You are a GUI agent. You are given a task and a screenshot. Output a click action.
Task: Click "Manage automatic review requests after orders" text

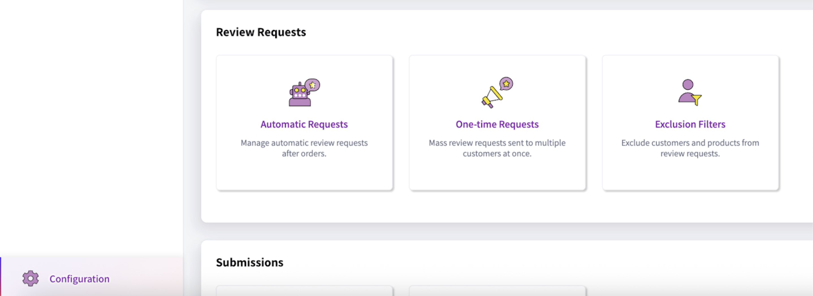(304, 148)
